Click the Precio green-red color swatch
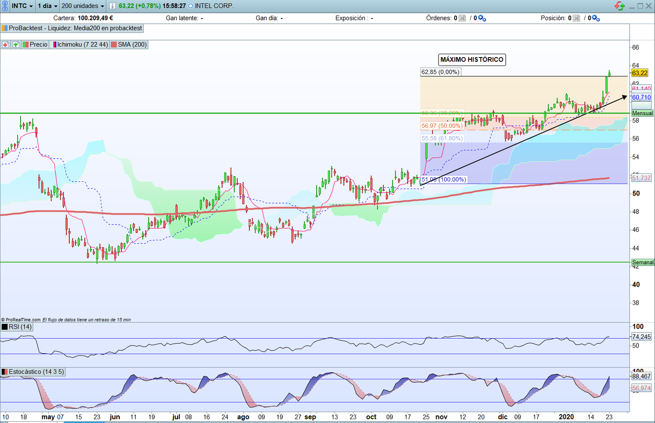 pos(25,44)
